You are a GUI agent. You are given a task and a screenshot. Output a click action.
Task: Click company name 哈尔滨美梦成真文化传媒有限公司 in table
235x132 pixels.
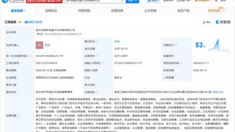(55, 30)
